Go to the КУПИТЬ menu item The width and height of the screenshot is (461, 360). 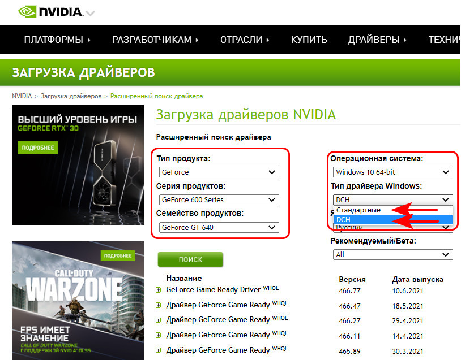(309, 40)
